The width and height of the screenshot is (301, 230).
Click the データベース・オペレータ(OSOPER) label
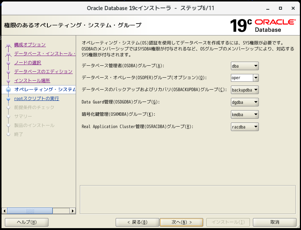(144, 77)
